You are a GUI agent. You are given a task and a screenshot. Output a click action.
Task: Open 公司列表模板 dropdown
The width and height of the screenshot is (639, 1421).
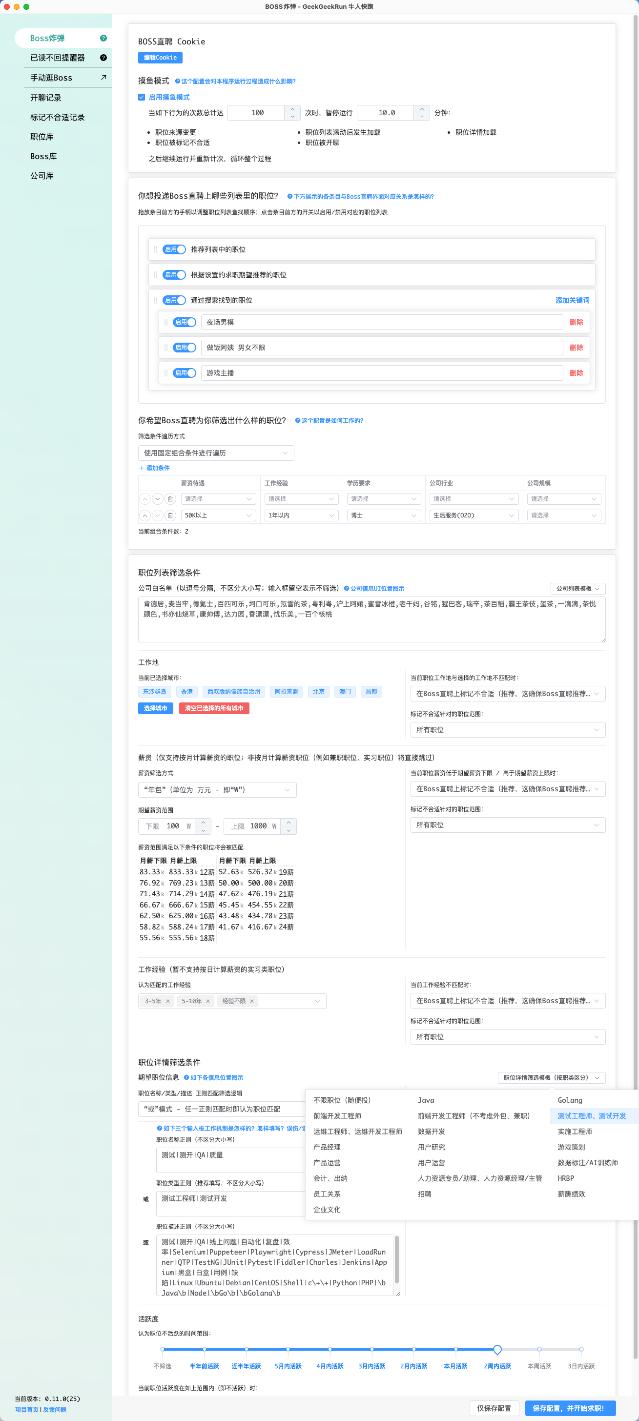(x=578, y=589)
